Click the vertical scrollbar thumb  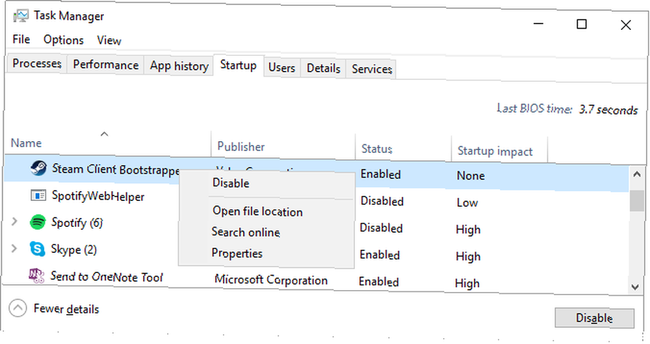pos(636,200)
